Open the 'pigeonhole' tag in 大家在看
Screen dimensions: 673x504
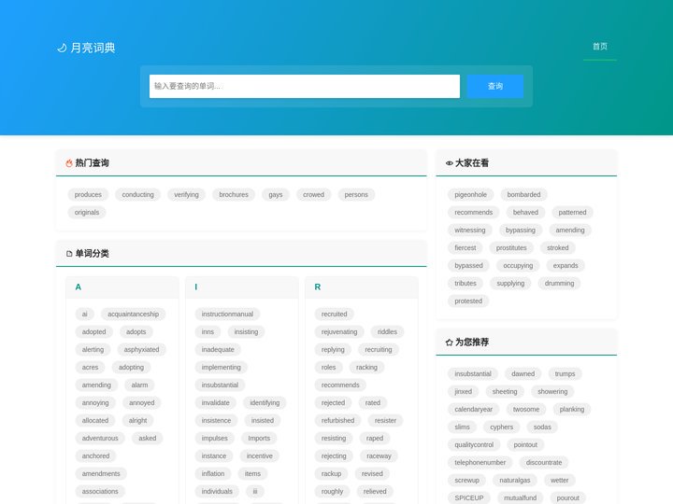(470, 194)
